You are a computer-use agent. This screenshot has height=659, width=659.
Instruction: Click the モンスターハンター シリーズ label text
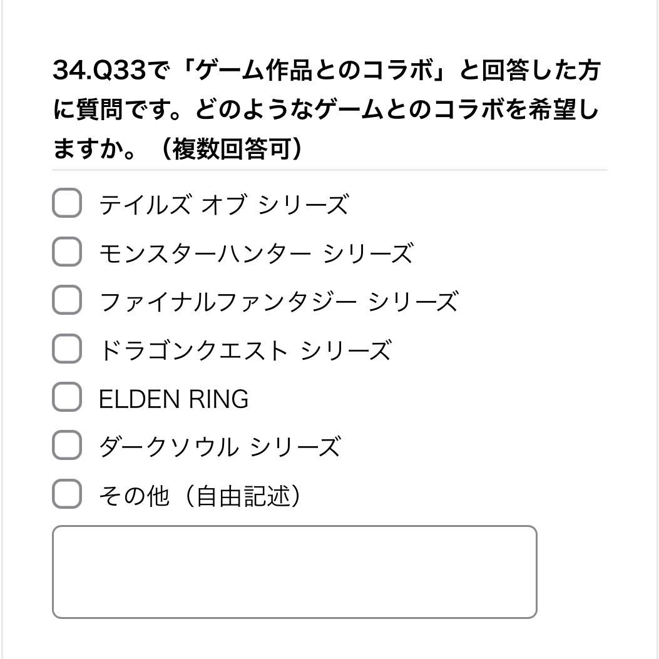pyautogui.click(x=255, y=253)
